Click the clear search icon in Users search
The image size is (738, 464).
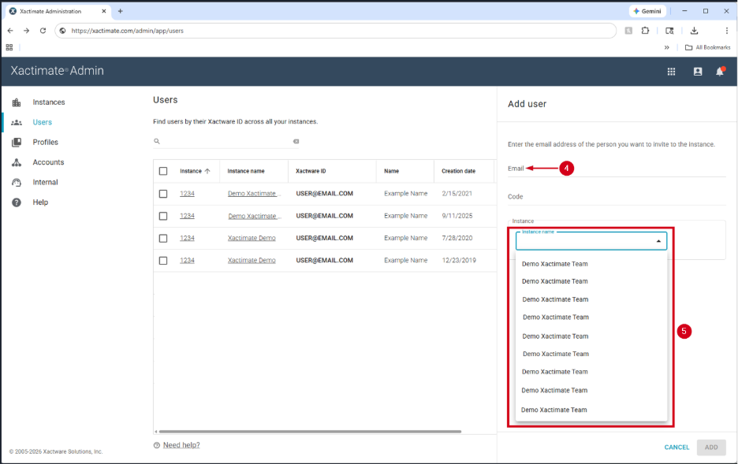[296, 142]
